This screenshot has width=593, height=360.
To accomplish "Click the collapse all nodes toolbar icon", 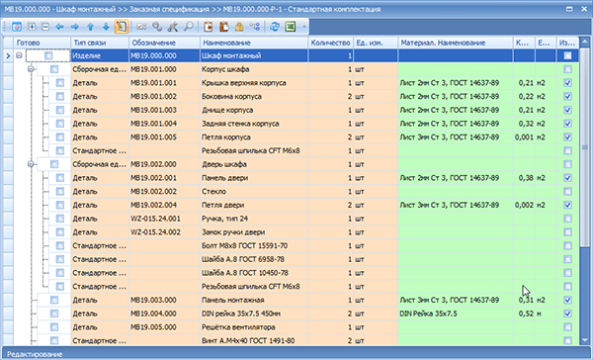I will coord(45,27).
